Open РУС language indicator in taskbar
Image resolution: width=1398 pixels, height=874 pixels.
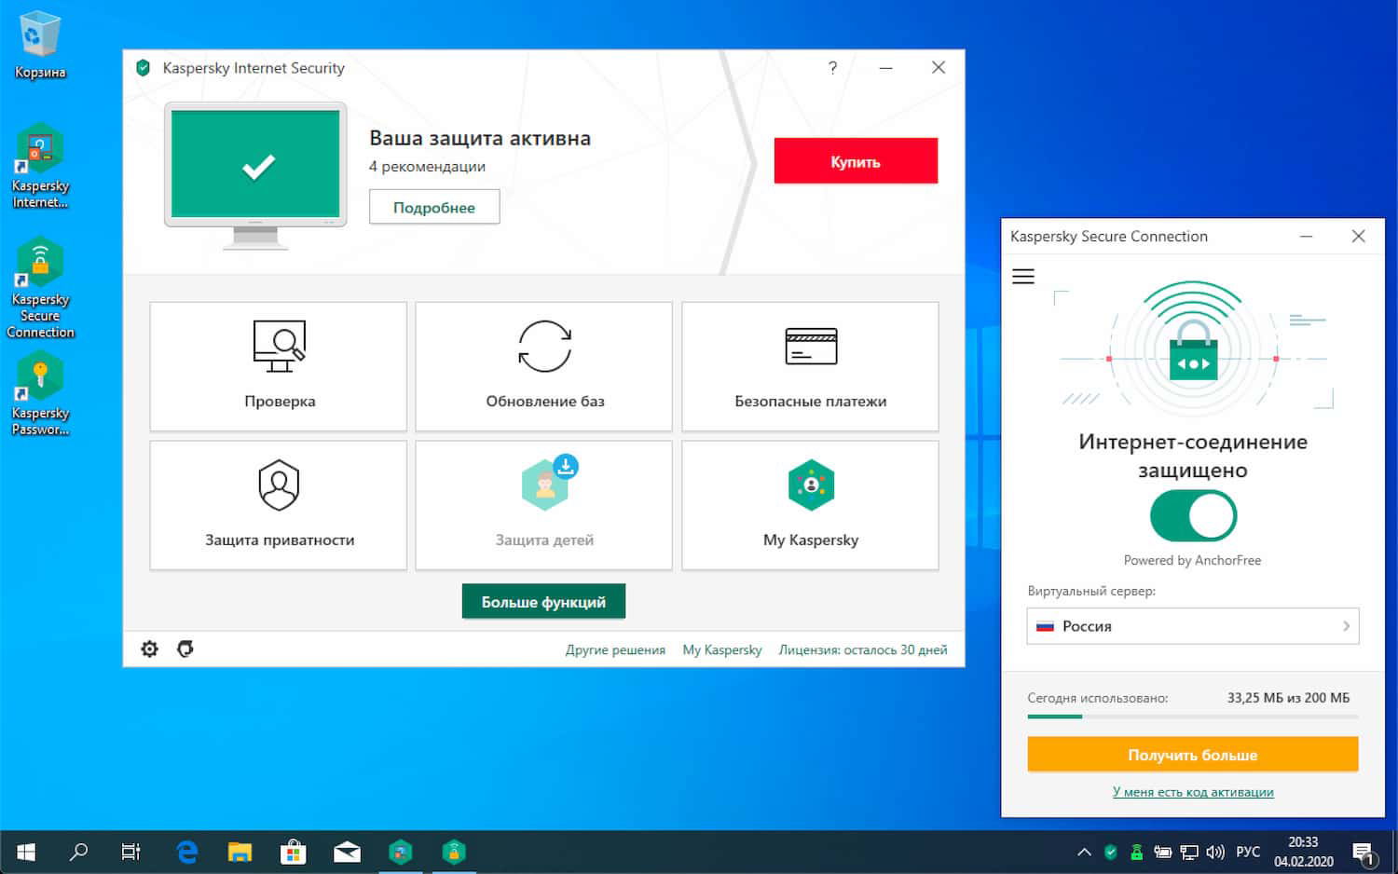(1247, 851)
